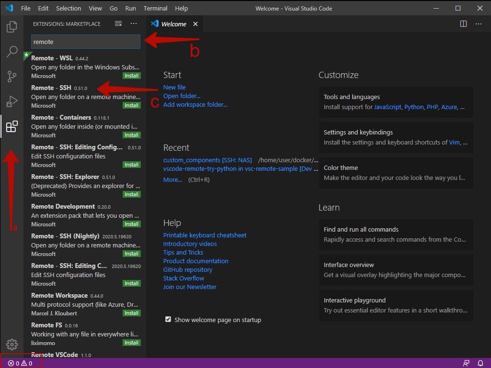491x368 pixels.
Task: Install the Remote - WSL extension
Action: [132, 76]
